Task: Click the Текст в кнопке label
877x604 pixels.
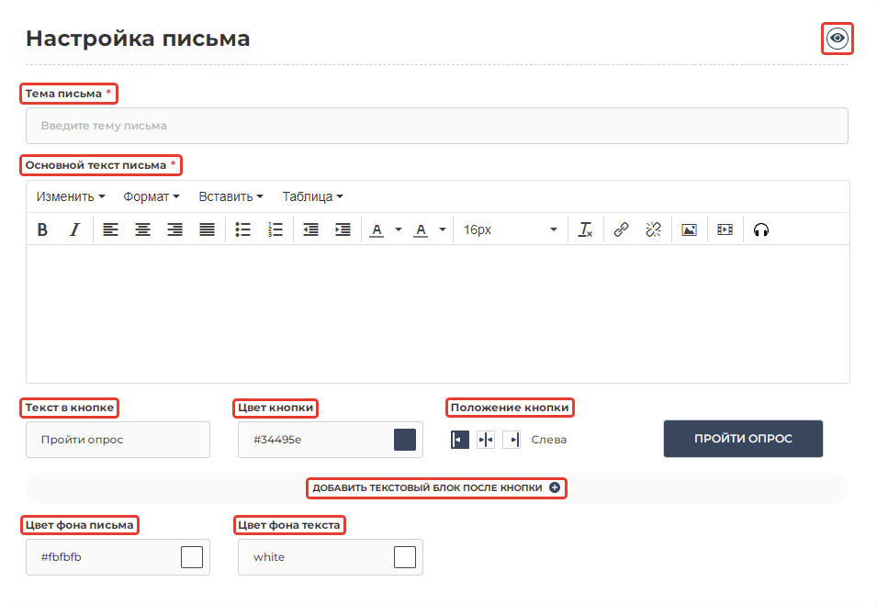Action: pos(70,408)
